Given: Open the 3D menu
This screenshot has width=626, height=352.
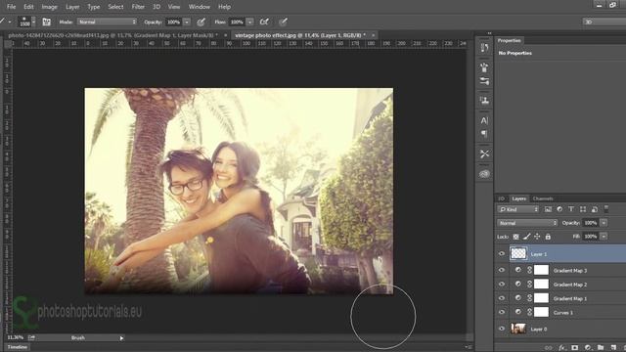Looking at the screenshot, I should pyautogui.click(x=156, y=7).
